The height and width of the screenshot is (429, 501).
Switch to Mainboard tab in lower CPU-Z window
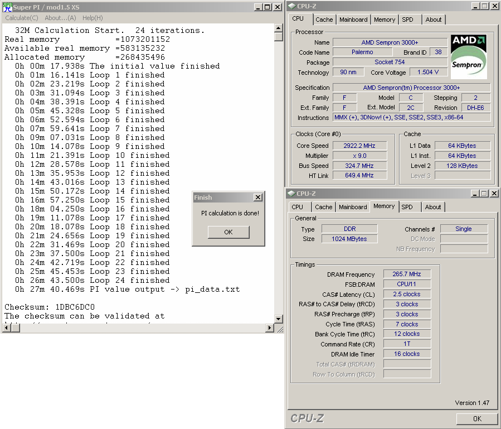(353, 207)
